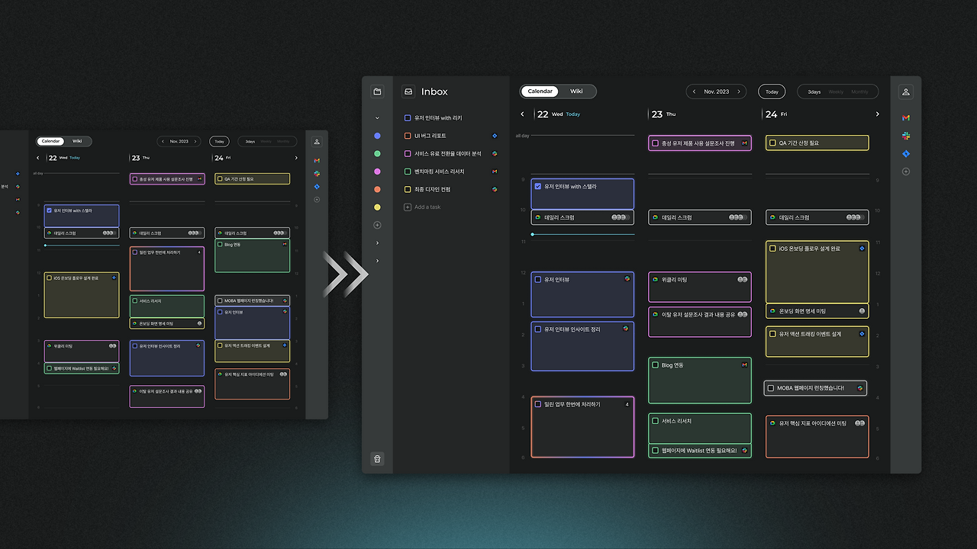Click the Nov. 2023 label in the larger window
Viewport: 977px width, 549px height.
pyautogui.click(x=716, y=91)
